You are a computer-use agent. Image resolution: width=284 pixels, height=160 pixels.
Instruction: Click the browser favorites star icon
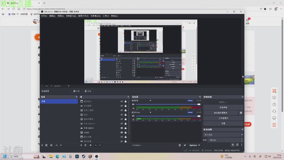(x=265, y=9)
